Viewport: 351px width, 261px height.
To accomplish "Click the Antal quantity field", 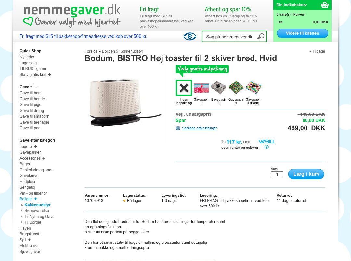I will tap(277, 175).
